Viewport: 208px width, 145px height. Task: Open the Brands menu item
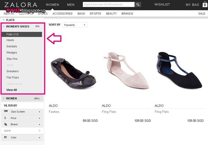tap(127, 14)
